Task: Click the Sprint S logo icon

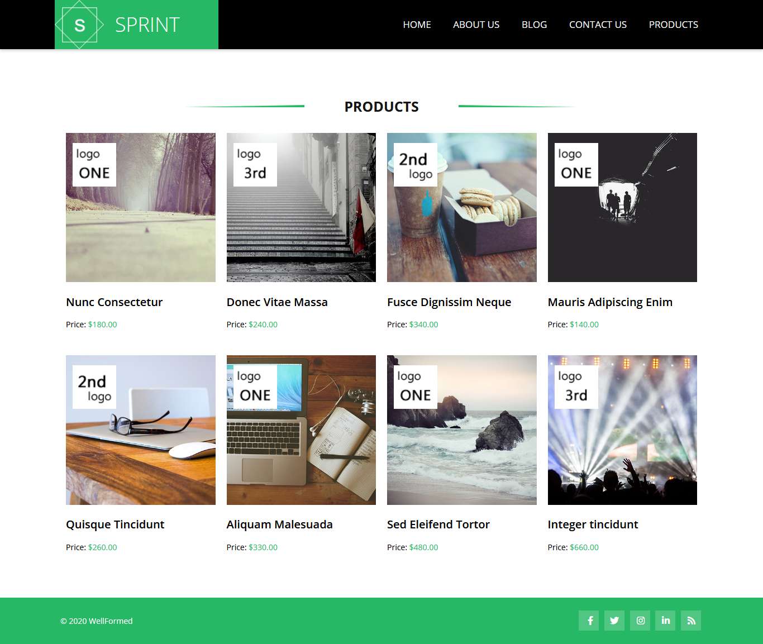Action: [x=79, y=25]
